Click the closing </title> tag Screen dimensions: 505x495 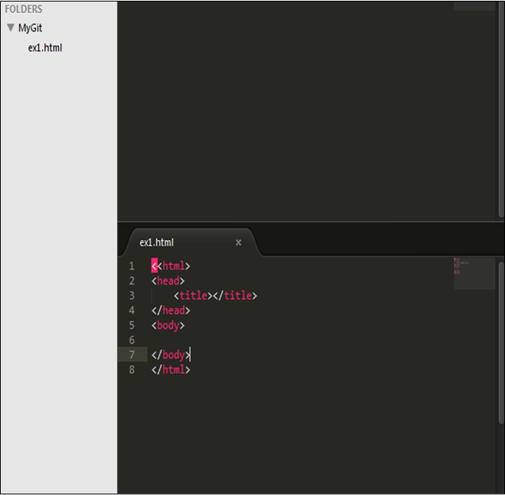[x=235, y=295]
